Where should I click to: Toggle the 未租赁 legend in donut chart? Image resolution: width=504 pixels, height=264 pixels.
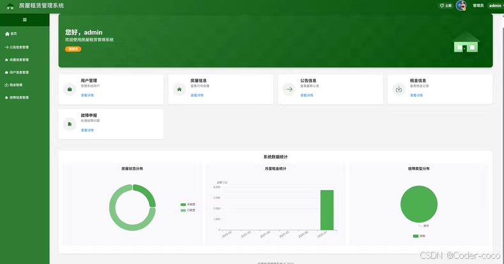tap(188, 205)
